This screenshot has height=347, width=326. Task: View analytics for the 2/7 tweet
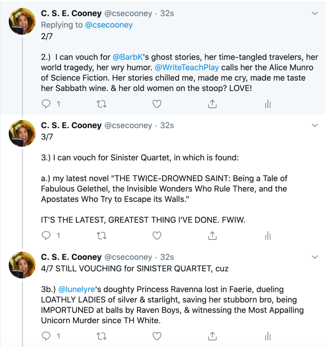tap(268, 104)
